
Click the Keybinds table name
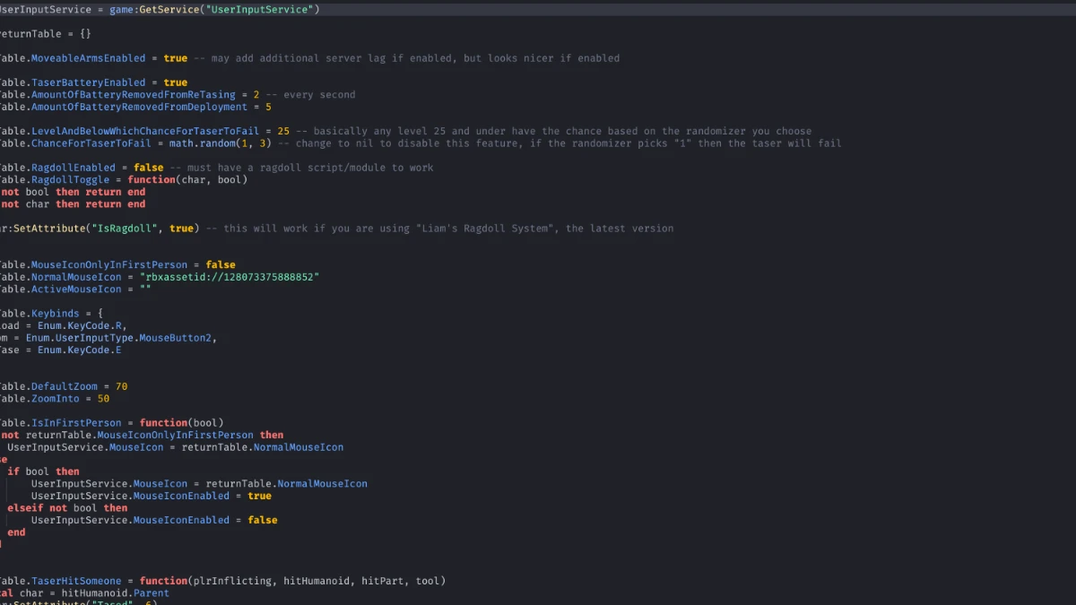tap(55, 314)
